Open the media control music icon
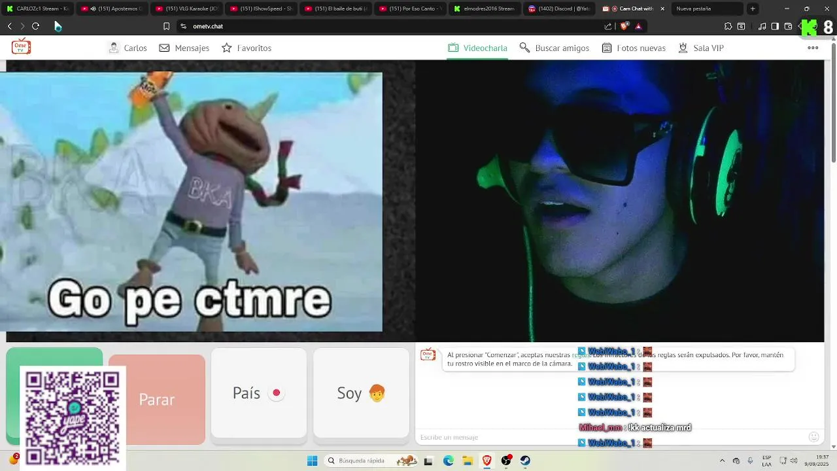 pos(762,26)
